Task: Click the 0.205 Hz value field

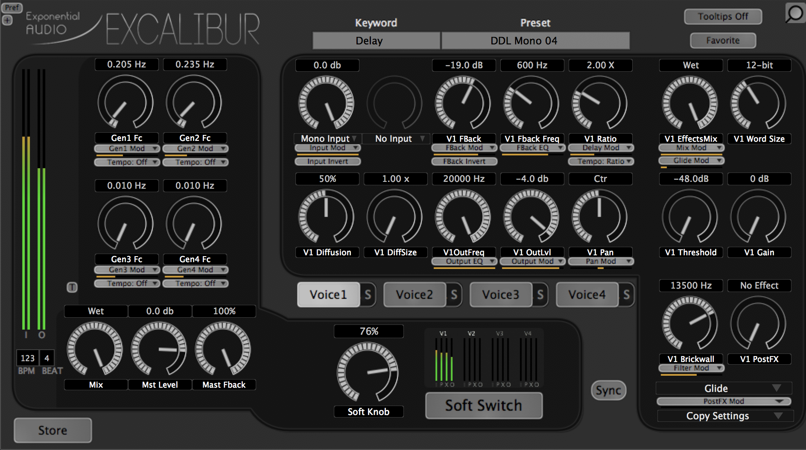Action: (127, 64)
